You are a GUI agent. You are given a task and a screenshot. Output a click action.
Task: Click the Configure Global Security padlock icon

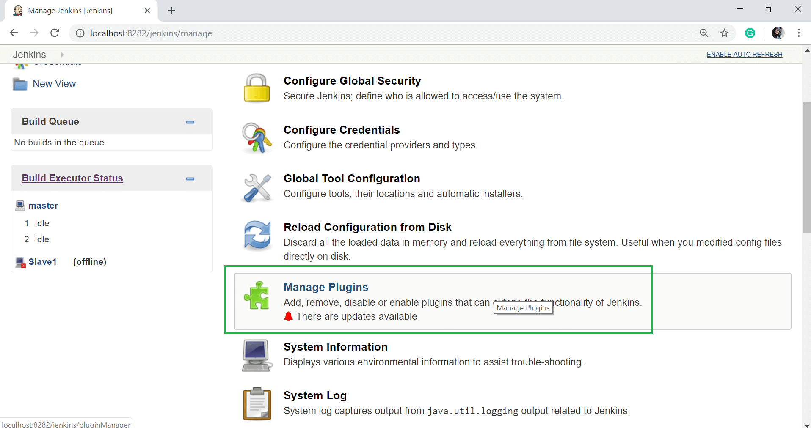pos(257,88)
